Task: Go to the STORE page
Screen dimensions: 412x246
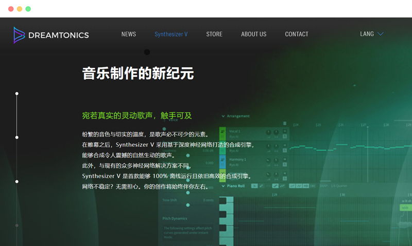Action: [x=214, y=34]
